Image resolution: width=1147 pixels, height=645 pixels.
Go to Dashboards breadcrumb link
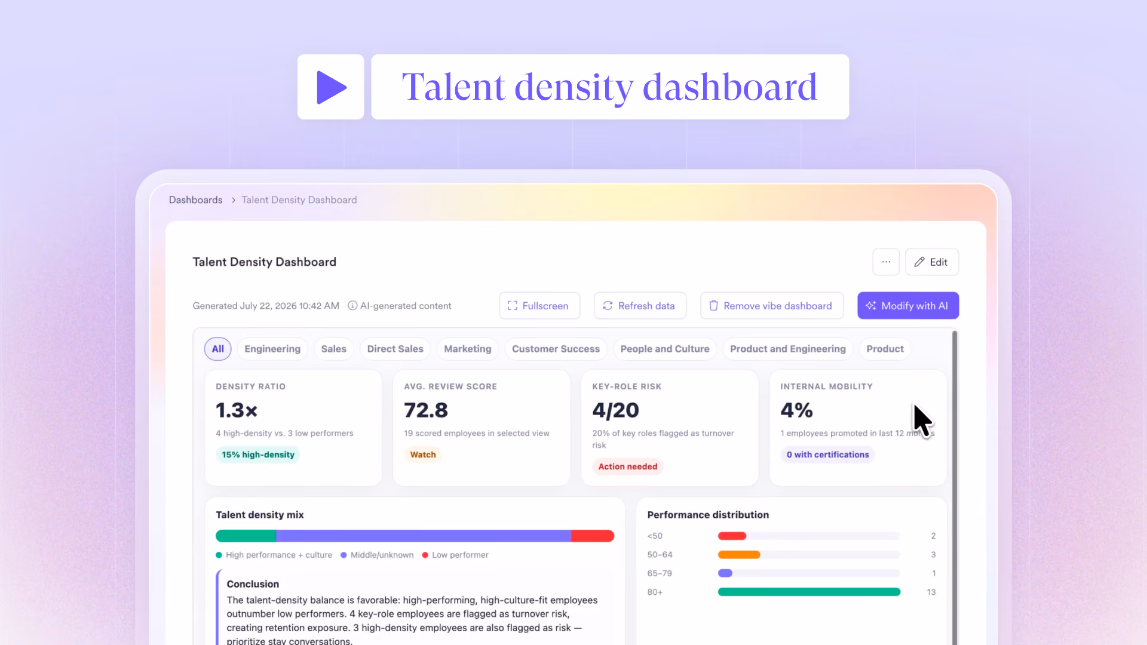click(x=195, y=200)
